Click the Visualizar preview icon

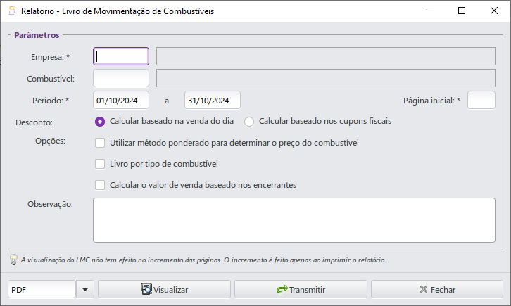click(146, 289)
